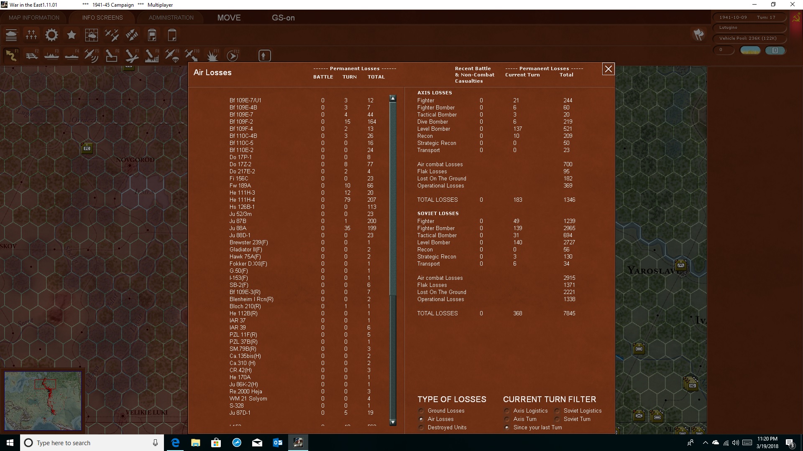Select F8 bomb city mode
The image size is (803, 451).
pos(152,56)
